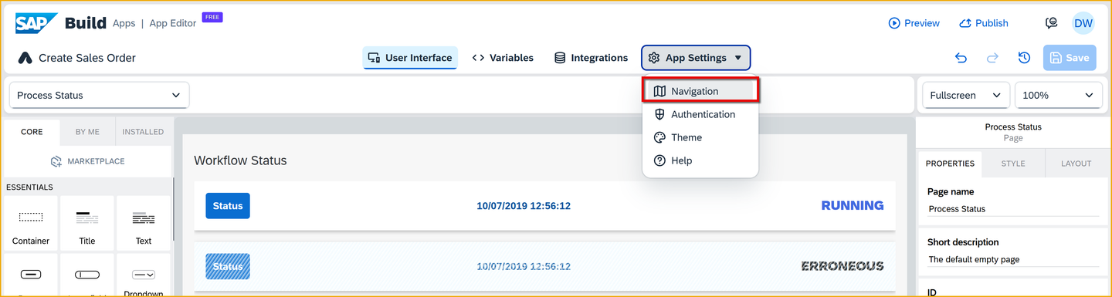Viewport: 1112px width, 297px height.
Task: Click the app logo beside Create Sales Order
Action: pos(25,58)
